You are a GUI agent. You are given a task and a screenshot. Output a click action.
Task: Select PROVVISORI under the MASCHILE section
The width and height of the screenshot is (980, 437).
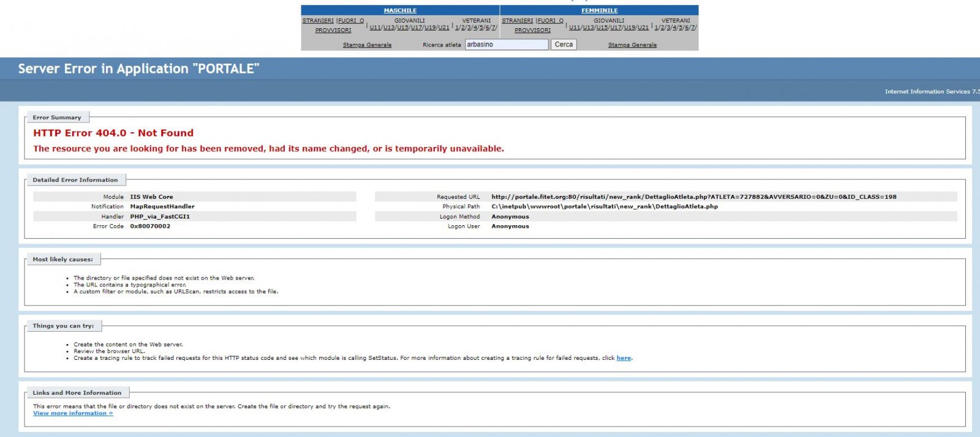pyautogui.click(x=333, y=30)
